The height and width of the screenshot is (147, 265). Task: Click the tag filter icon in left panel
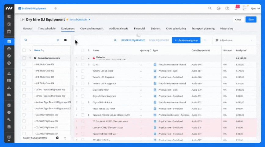[x=66, y=40]
